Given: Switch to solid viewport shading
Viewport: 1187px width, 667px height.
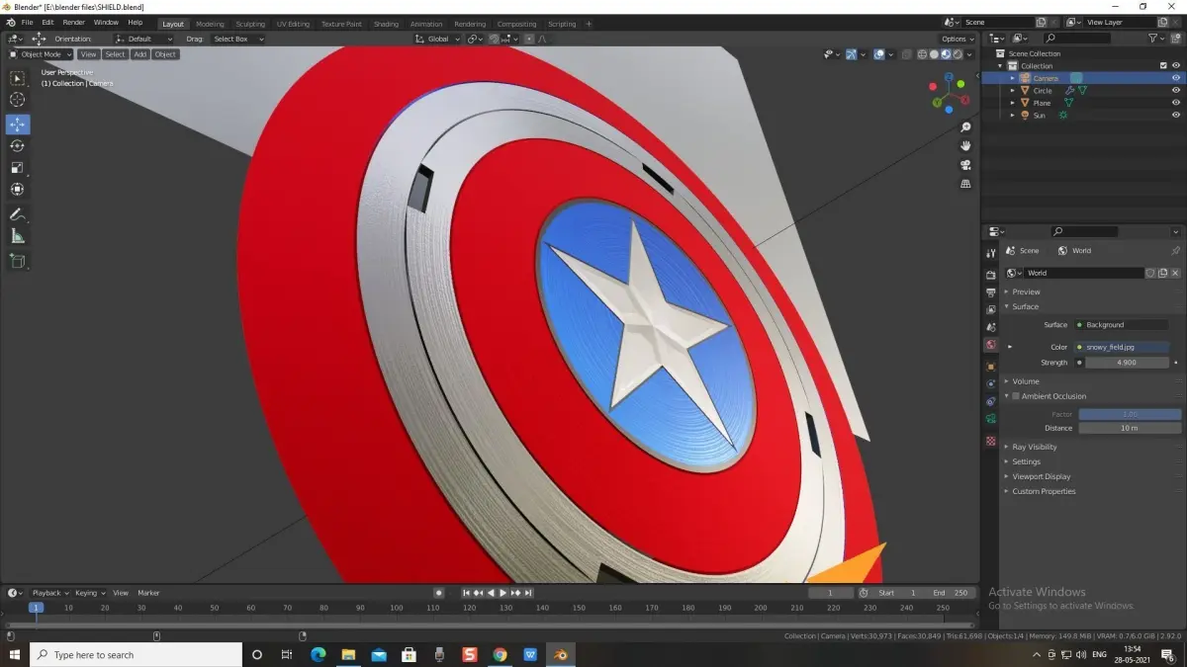Looking at the screenshot, I should (x=935, y=54).
